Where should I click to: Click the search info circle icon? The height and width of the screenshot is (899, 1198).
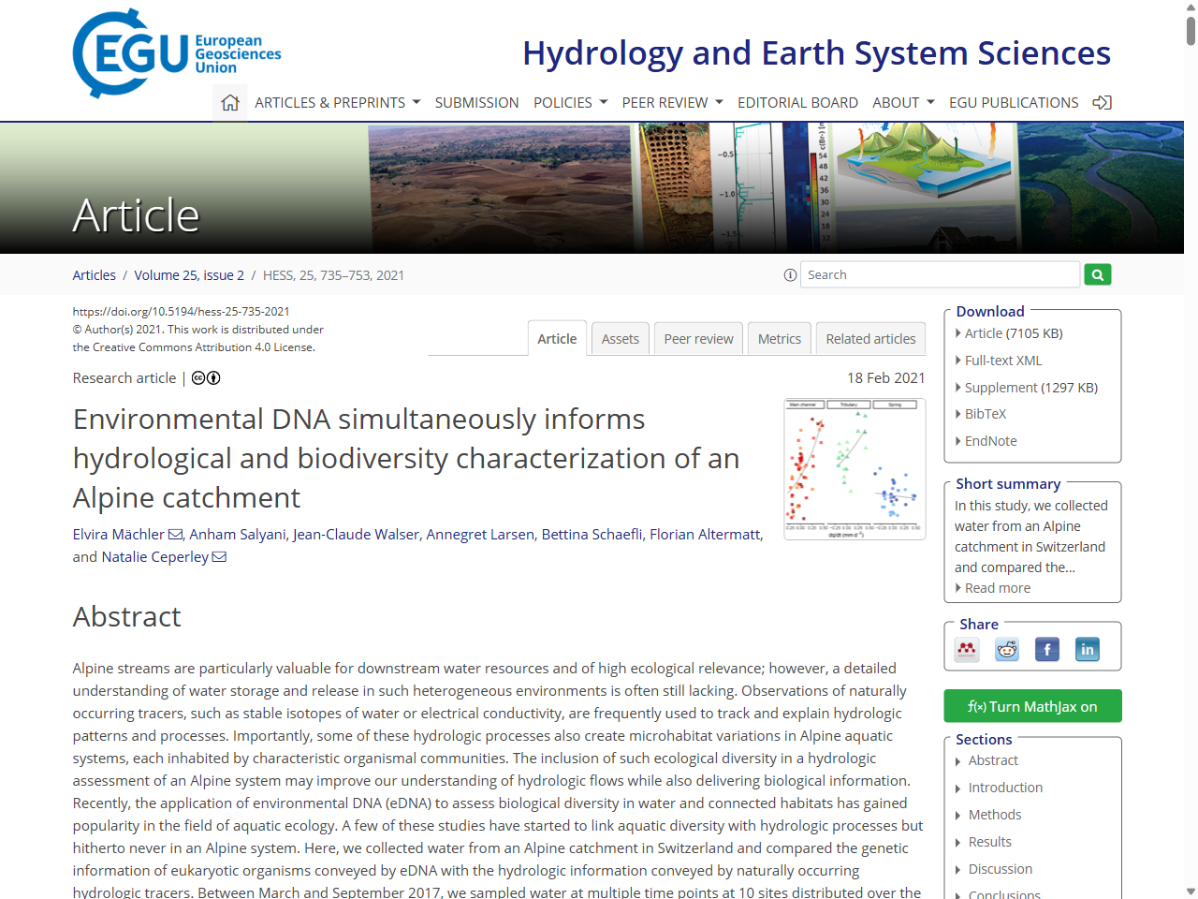tap(790, 275)
